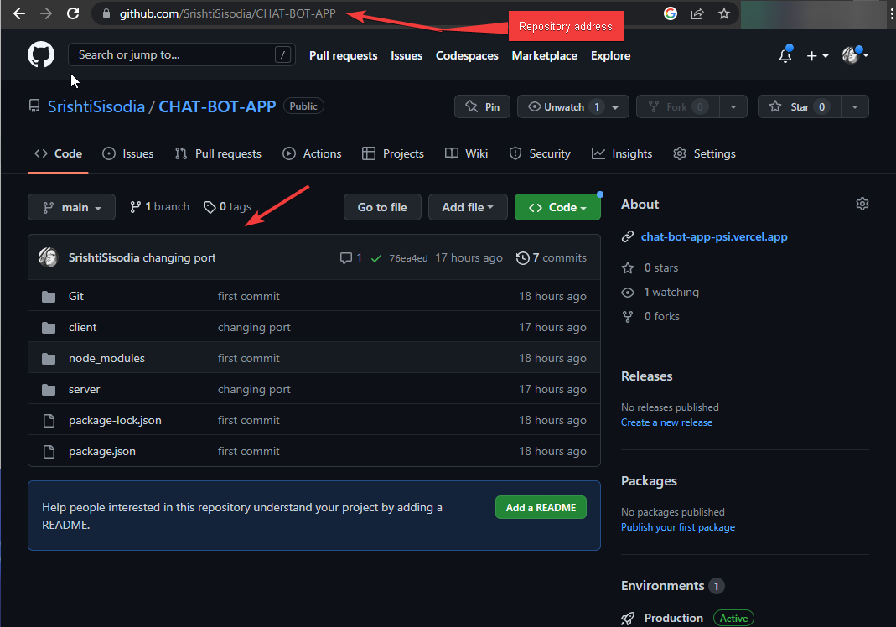The width and height of the screenshot is (896, 627).
Task: Click Publish your first package
Action: pyautogui.click(x=678, y=527)
